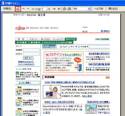Screen dimensions: 125x116
Task: Select the マイページ tab
Action: [x=71, y=39]
